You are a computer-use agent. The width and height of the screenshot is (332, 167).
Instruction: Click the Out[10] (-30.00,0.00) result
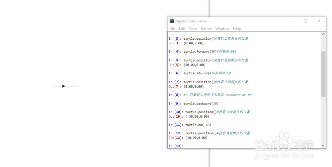189,117
